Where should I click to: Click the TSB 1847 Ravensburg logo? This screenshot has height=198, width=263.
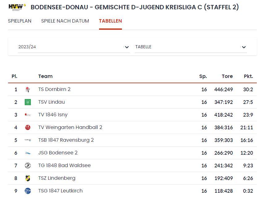click(x=28, y=140)
